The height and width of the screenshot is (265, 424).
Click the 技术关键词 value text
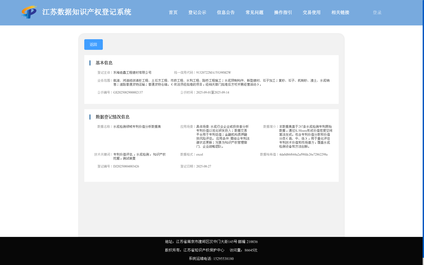coord(139,156)
